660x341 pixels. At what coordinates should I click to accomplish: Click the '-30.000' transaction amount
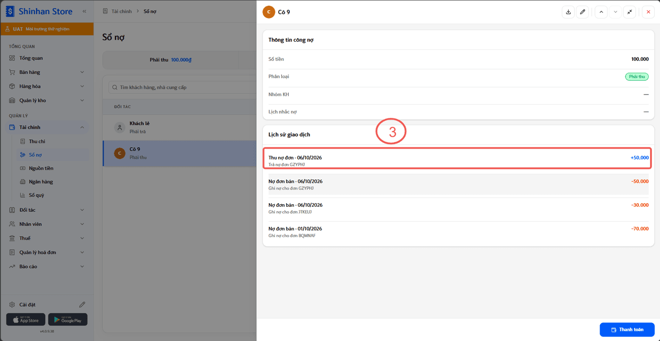pos(640,205)
